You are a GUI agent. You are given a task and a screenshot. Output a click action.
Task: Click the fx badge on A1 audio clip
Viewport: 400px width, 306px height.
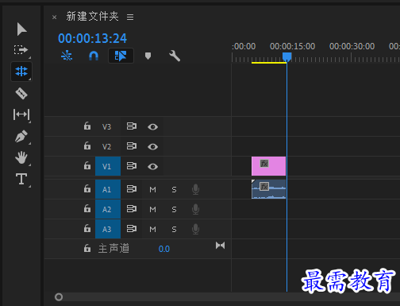click(x=264, y=187)
